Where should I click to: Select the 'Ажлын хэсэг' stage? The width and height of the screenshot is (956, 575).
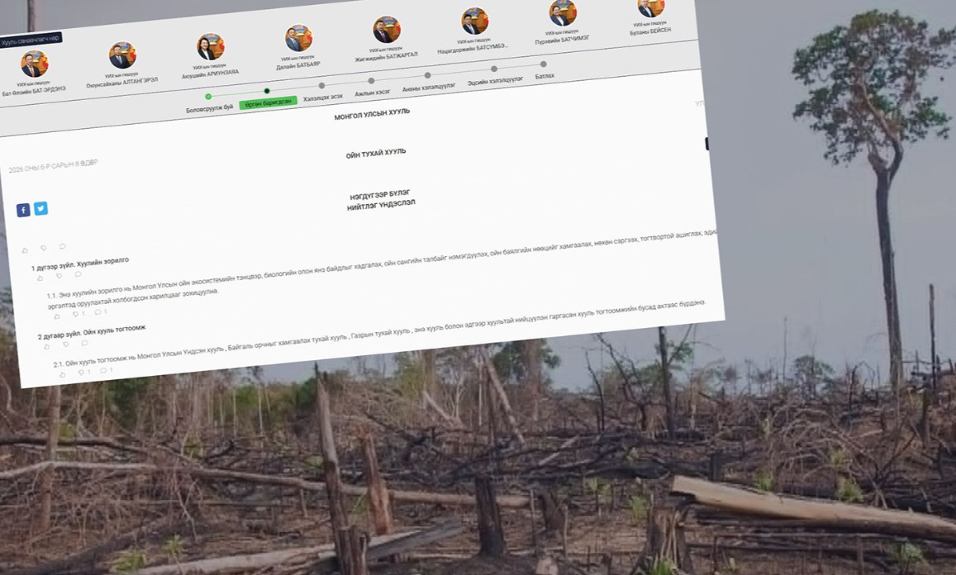pyautogui.click(x=372, y=93)
